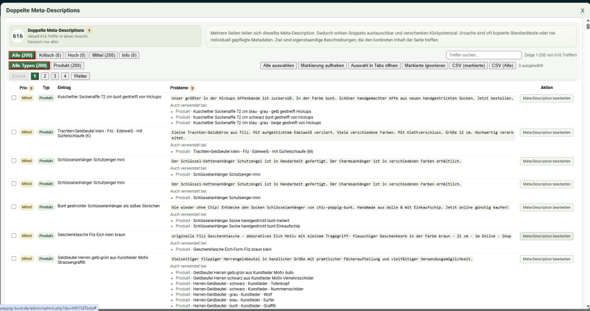
Task: Go to page 1
Action: pos(35,76)
